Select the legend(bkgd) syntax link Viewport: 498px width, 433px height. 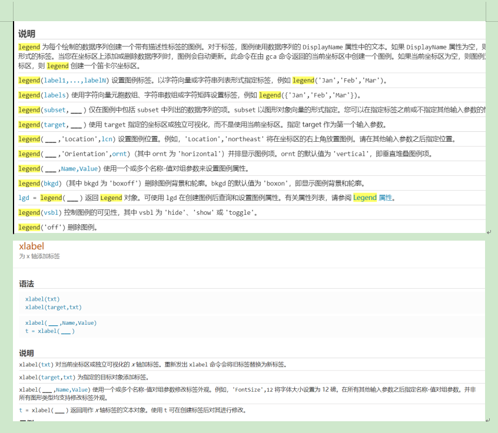(37, 183)
